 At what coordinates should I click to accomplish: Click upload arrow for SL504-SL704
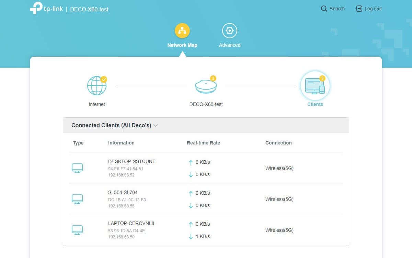coord(191,193)
